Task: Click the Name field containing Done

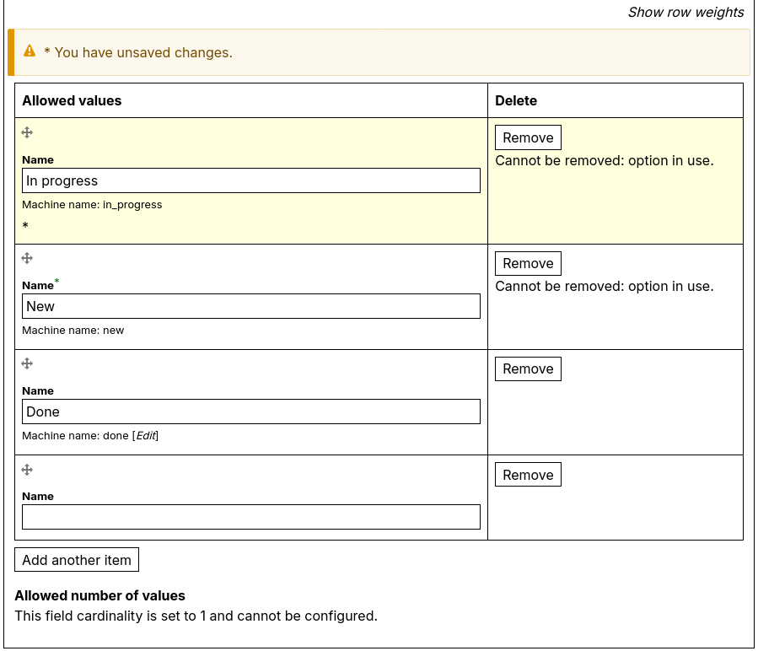Action: [250, 412]
